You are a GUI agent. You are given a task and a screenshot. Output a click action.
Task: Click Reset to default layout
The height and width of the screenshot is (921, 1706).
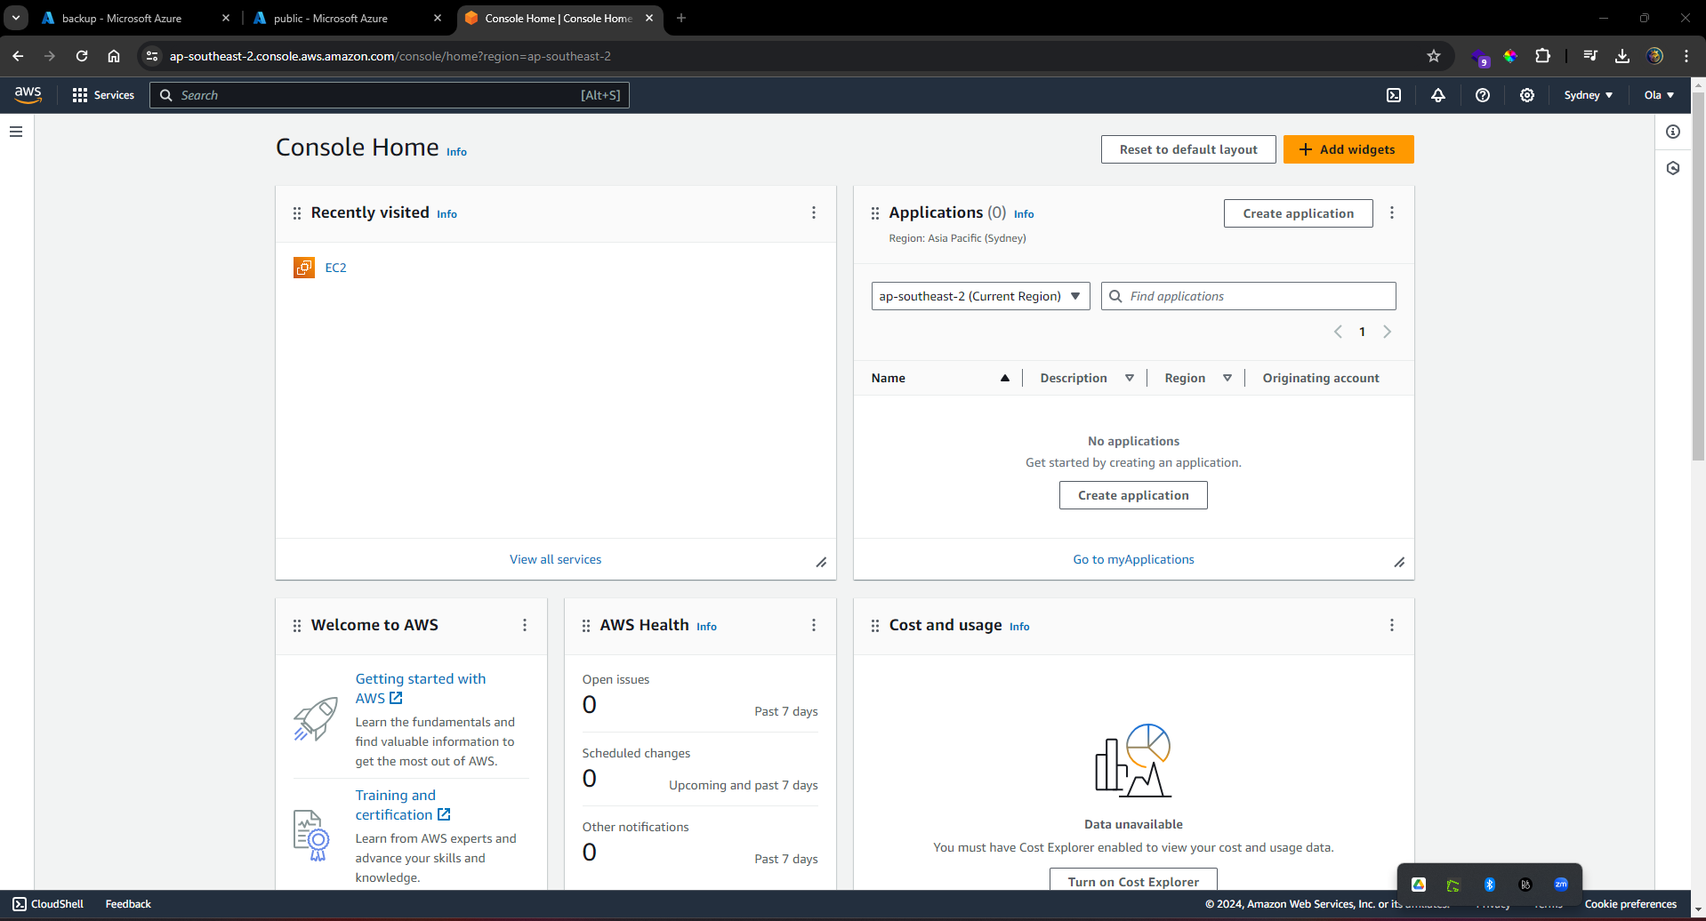[1188, 149]
